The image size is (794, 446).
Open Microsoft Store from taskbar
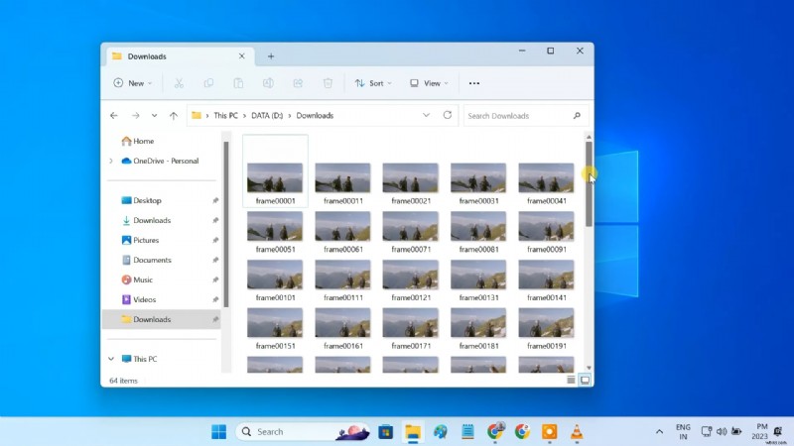[386, 432]
